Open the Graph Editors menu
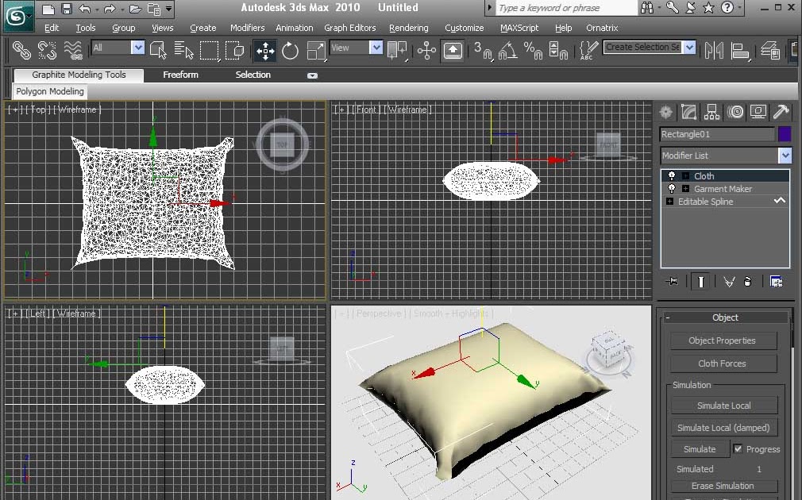 coord(350,28)
